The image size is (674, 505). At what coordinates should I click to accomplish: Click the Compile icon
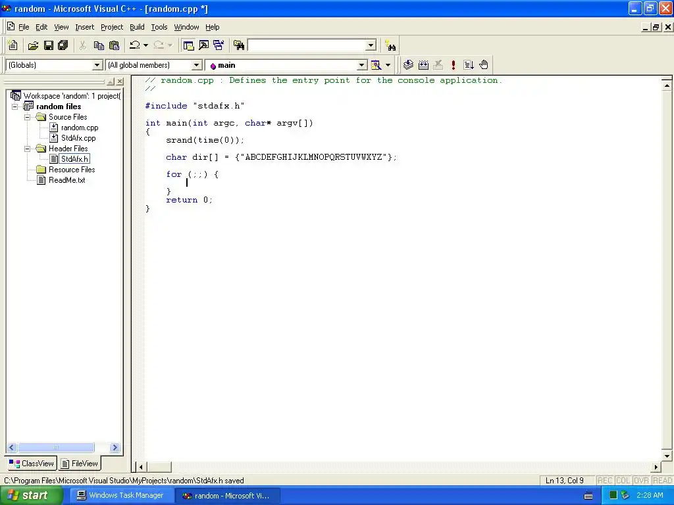(x=408, y=65)
